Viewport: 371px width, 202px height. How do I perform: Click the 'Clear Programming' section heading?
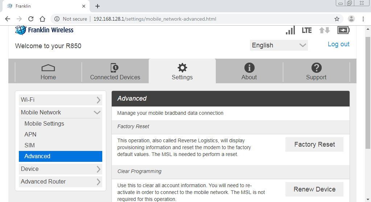(x=139, y=172)
